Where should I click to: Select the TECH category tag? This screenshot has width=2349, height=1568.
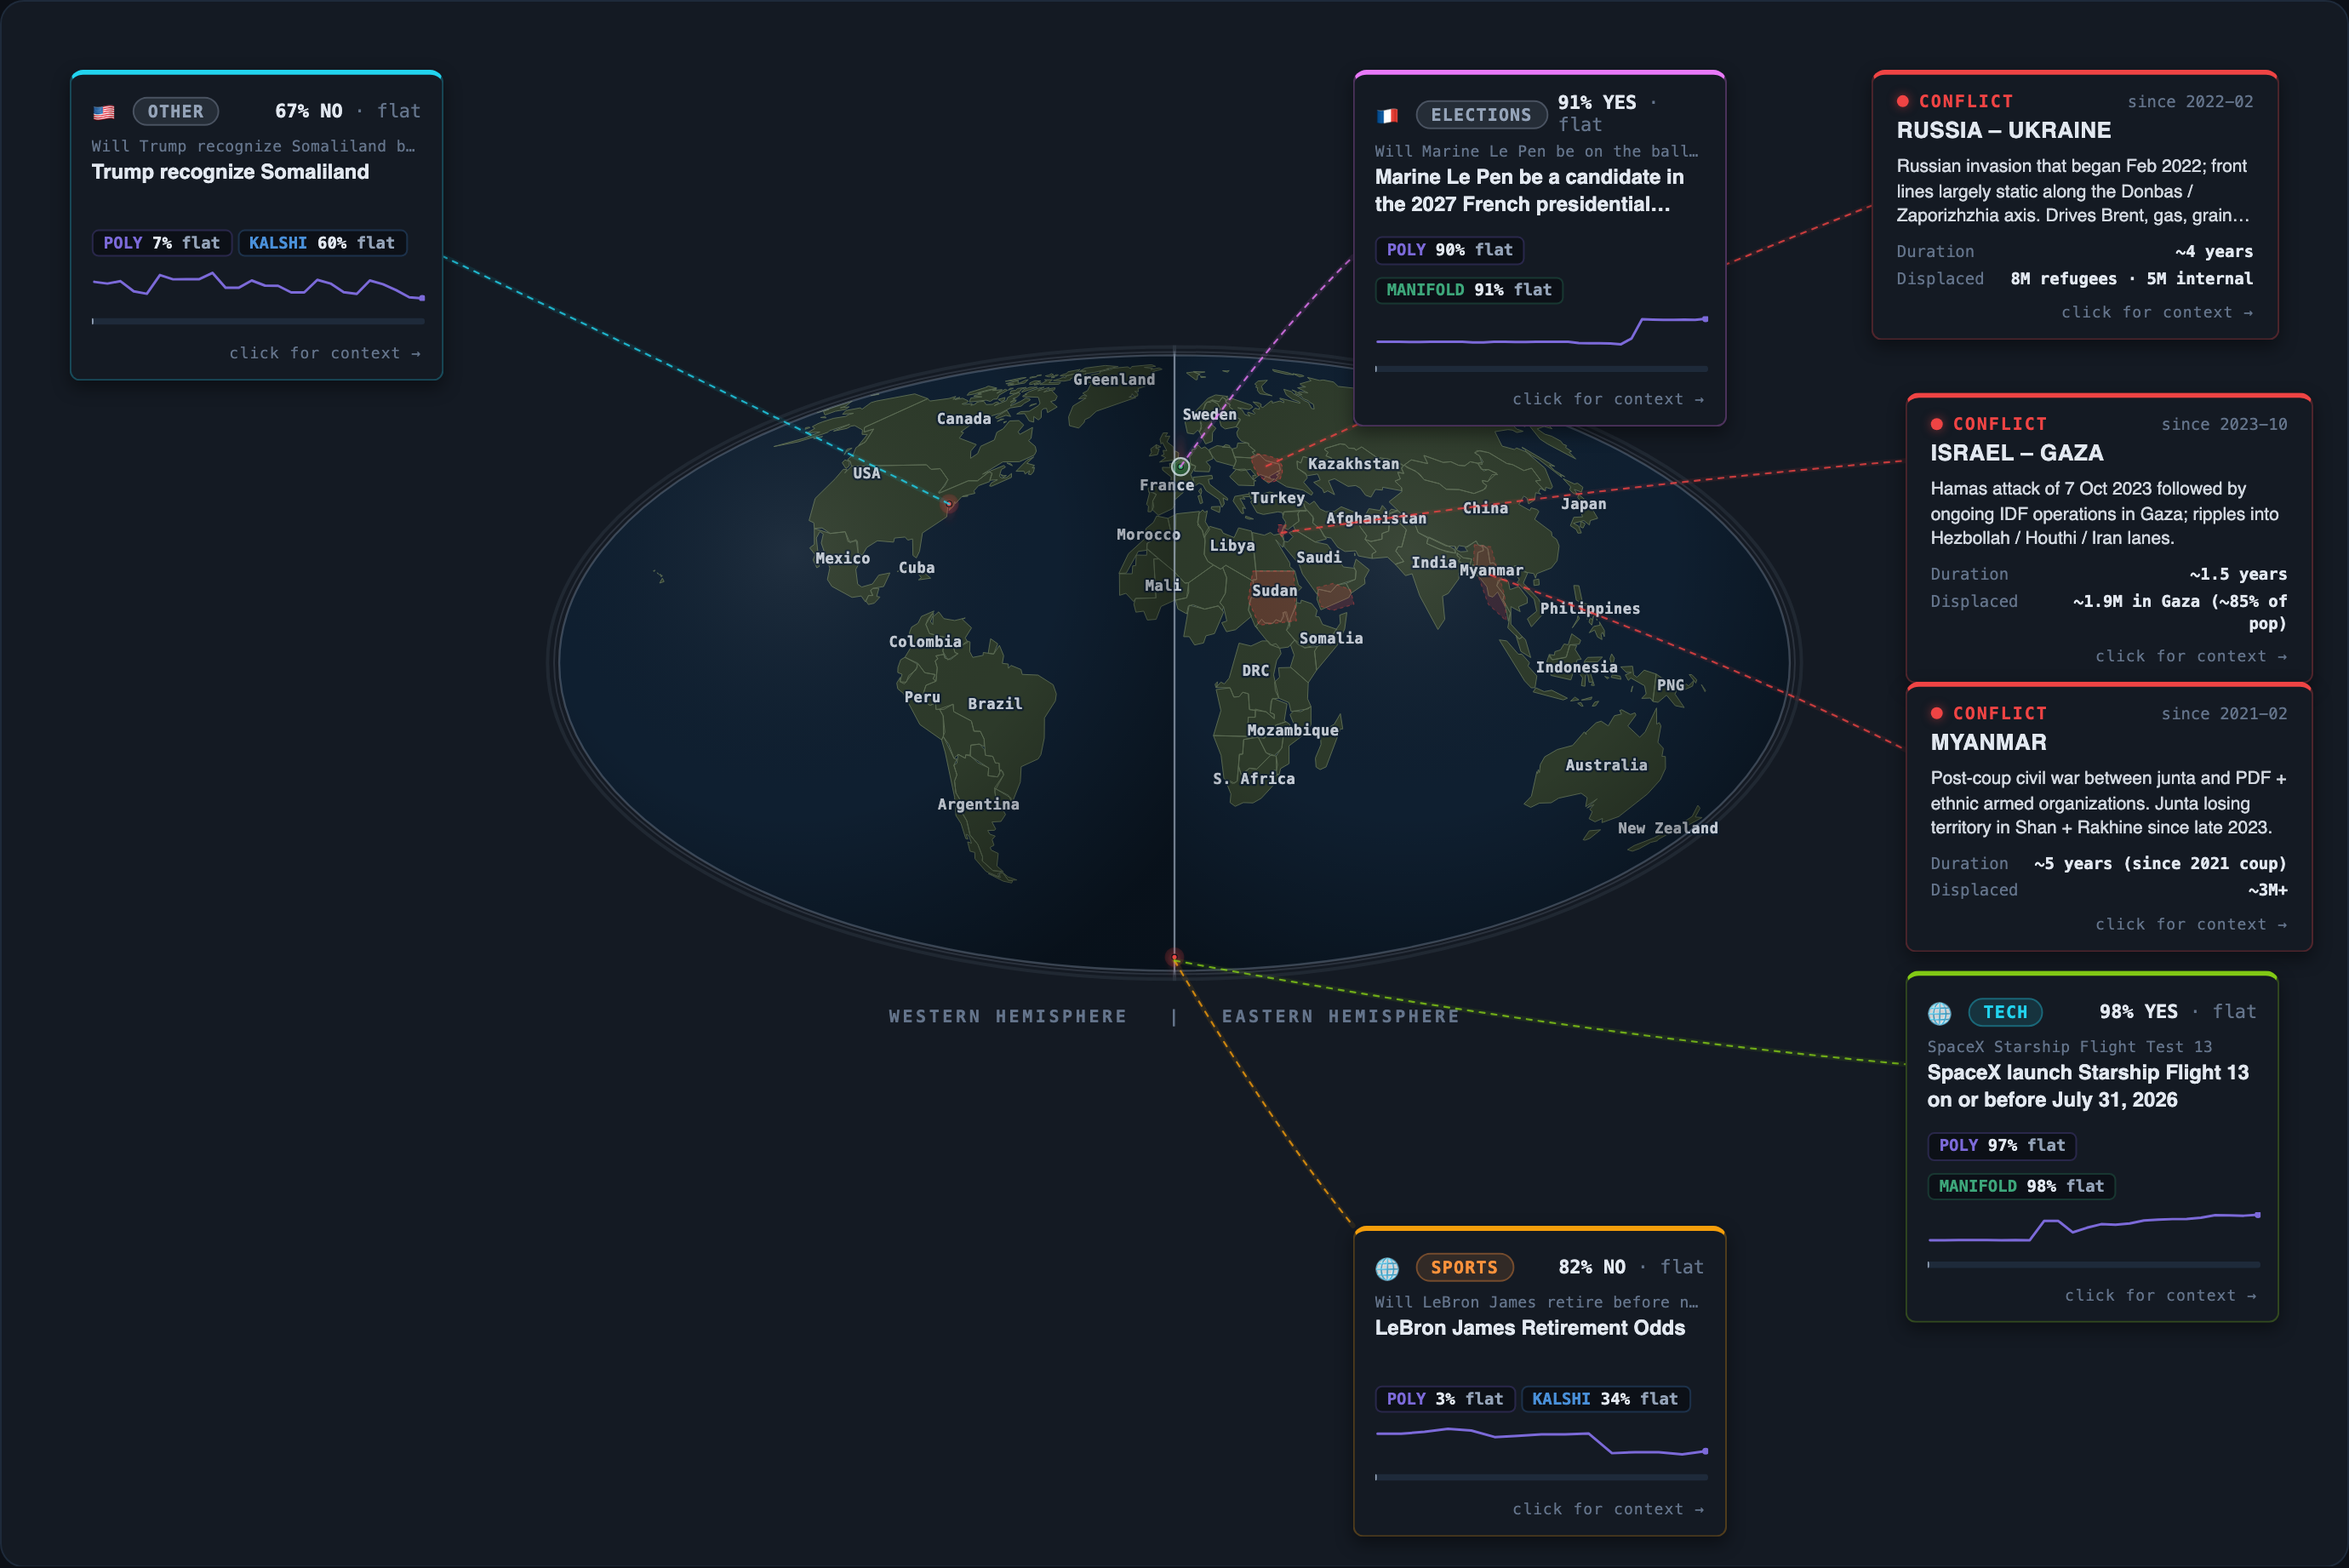[2004, 1012]
